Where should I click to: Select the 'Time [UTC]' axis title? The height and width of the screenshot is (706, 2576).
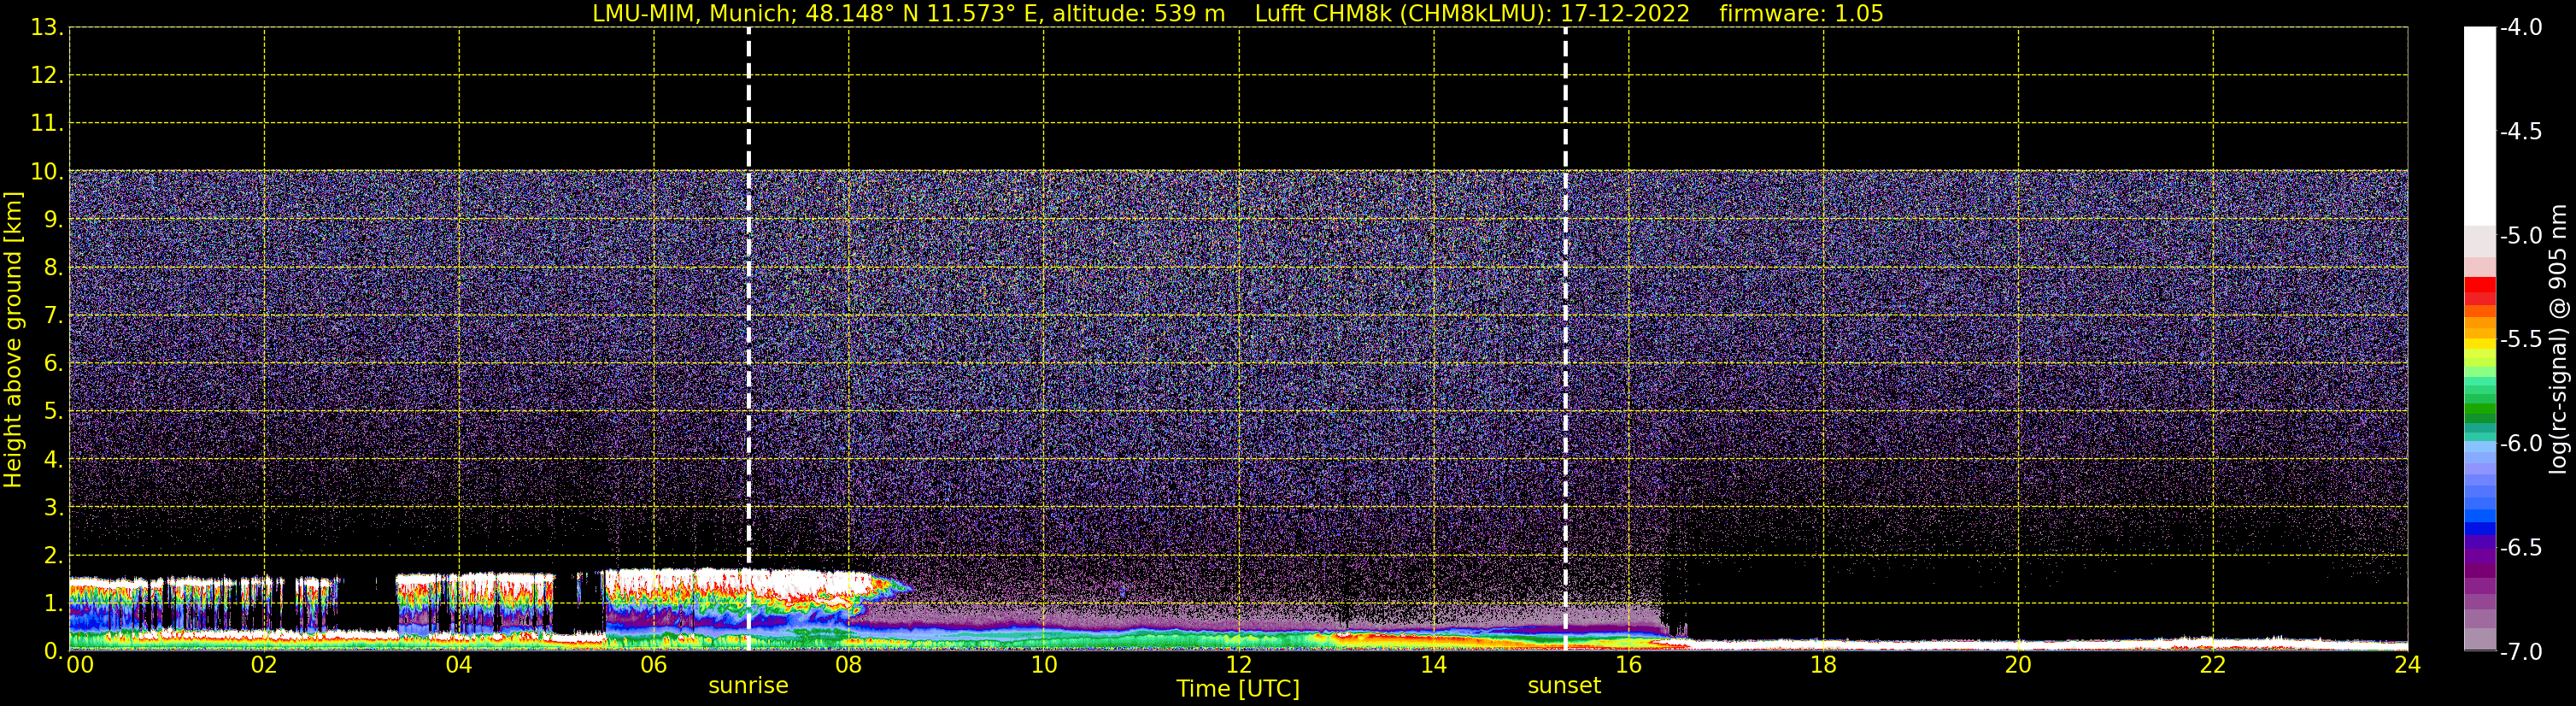(x=1238, y=689)
